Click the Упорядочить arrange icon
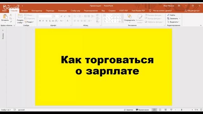The image size is (203, 114). click(129, 16)
